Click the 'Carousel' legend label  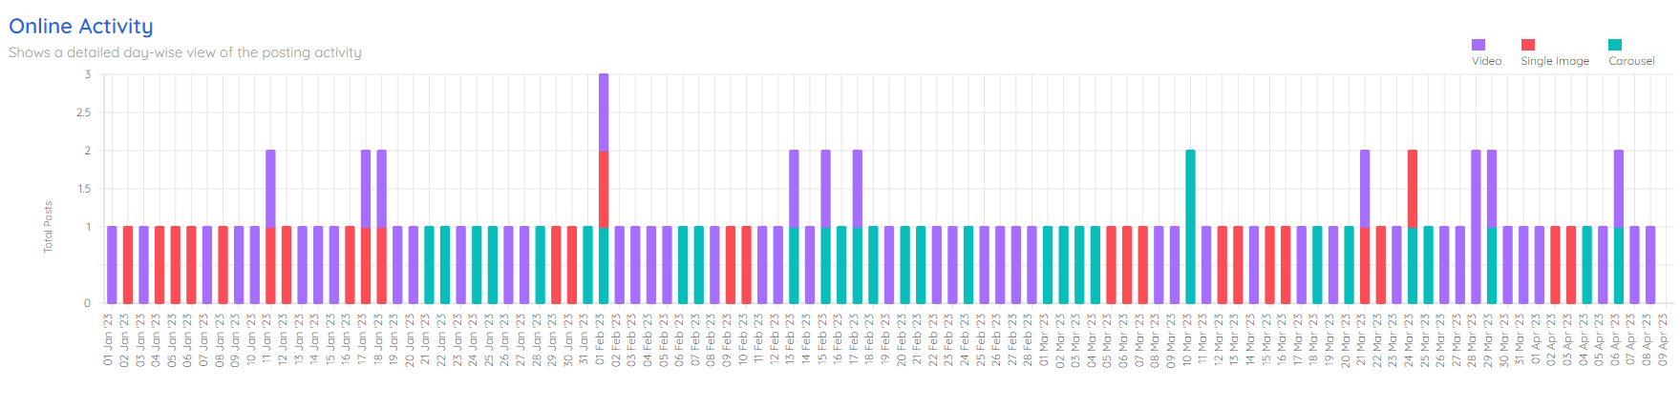point(1631,61)
